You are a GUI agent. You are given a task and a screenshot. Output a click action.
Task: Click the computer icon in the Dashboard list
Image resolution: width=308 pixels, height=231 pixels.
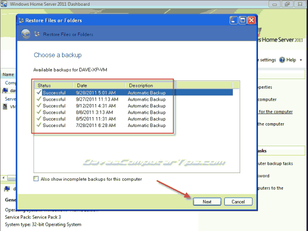pos(5,91)
